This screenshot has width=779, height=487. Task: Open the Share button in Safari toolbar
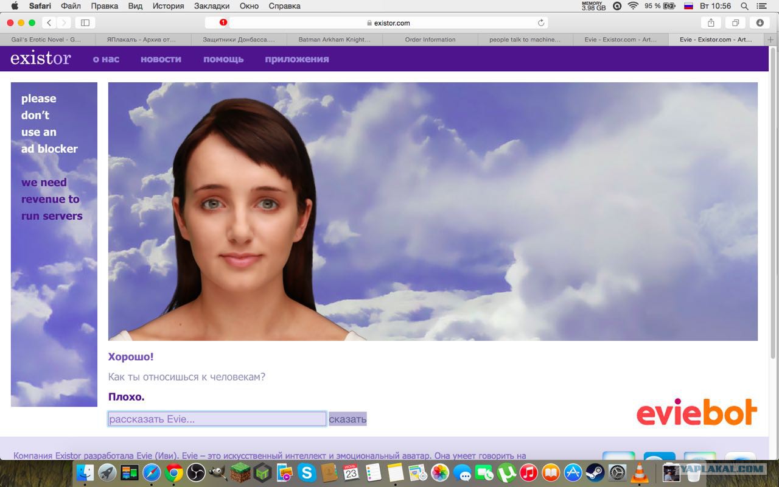(711, 23)
